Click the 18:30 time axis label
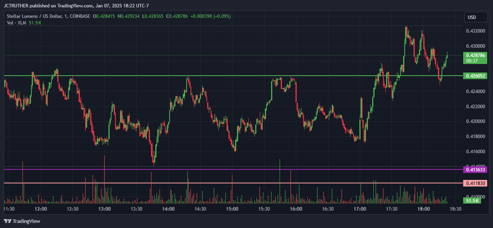 point(455,209)
